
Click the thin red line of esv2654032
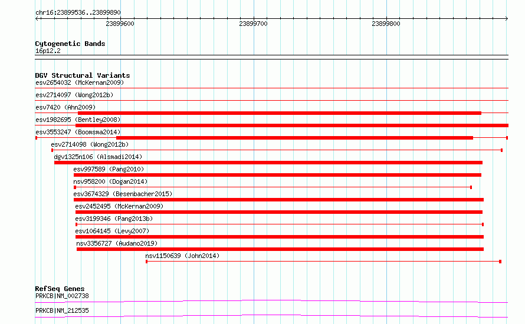pos(272,88)
